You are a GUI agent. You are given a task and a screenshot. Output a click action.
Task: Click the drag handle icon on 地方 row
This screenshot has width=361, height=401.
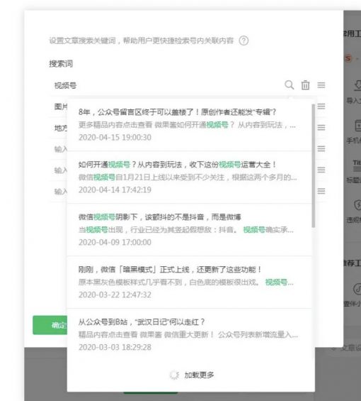[321, 127]
